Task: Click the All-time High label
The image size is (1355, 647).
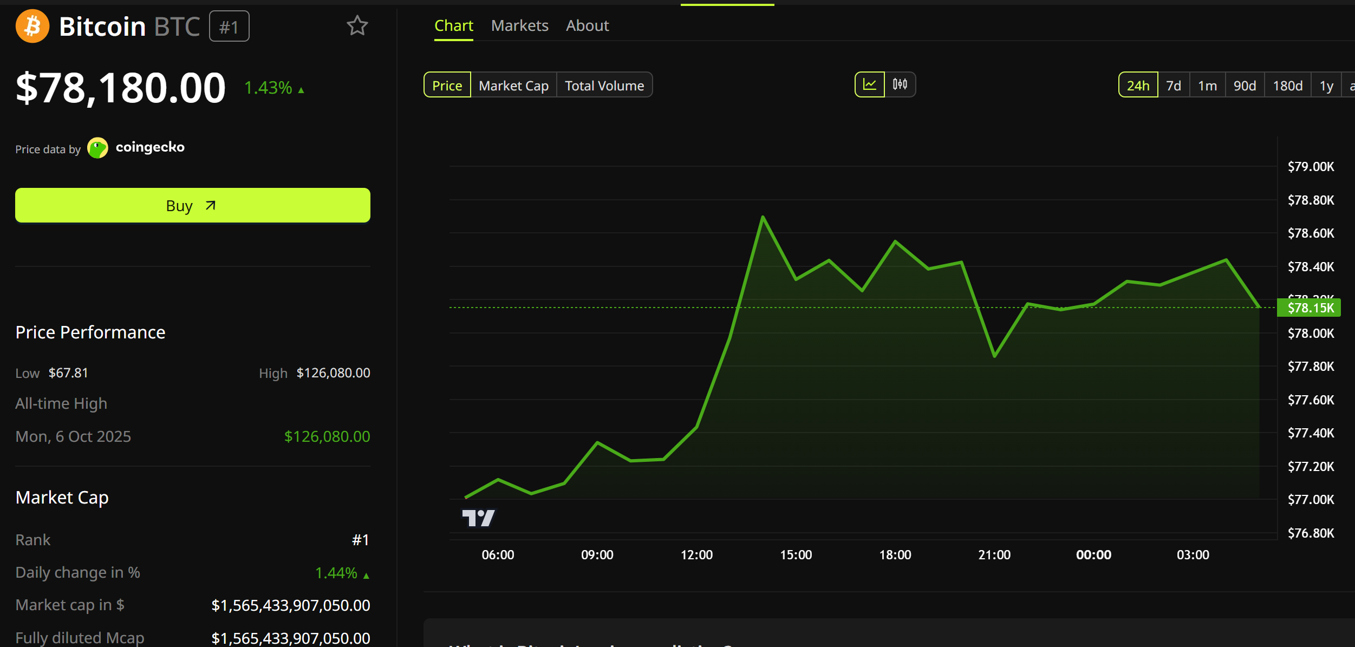Action: coord(61,404)
